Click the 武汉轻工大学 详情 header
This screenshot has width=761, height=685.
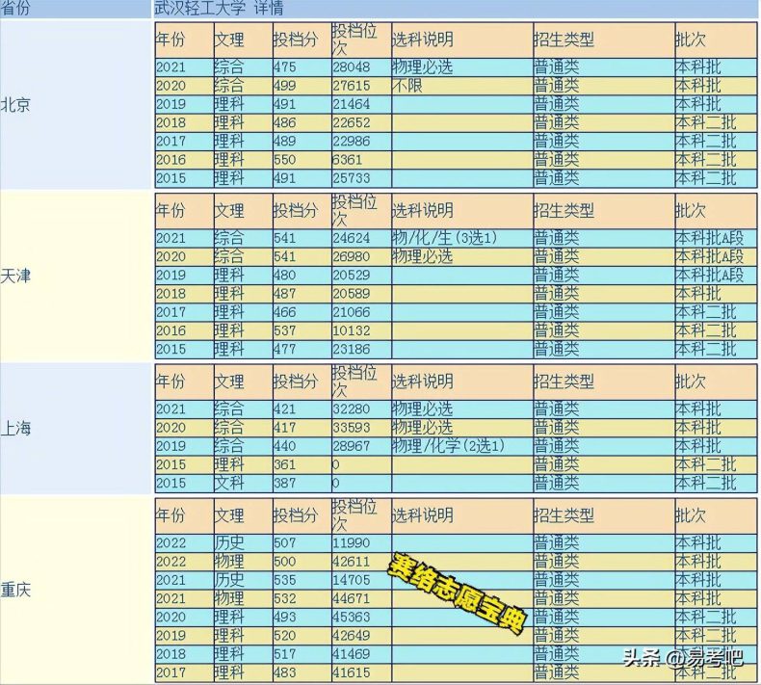tap(220, 8)
